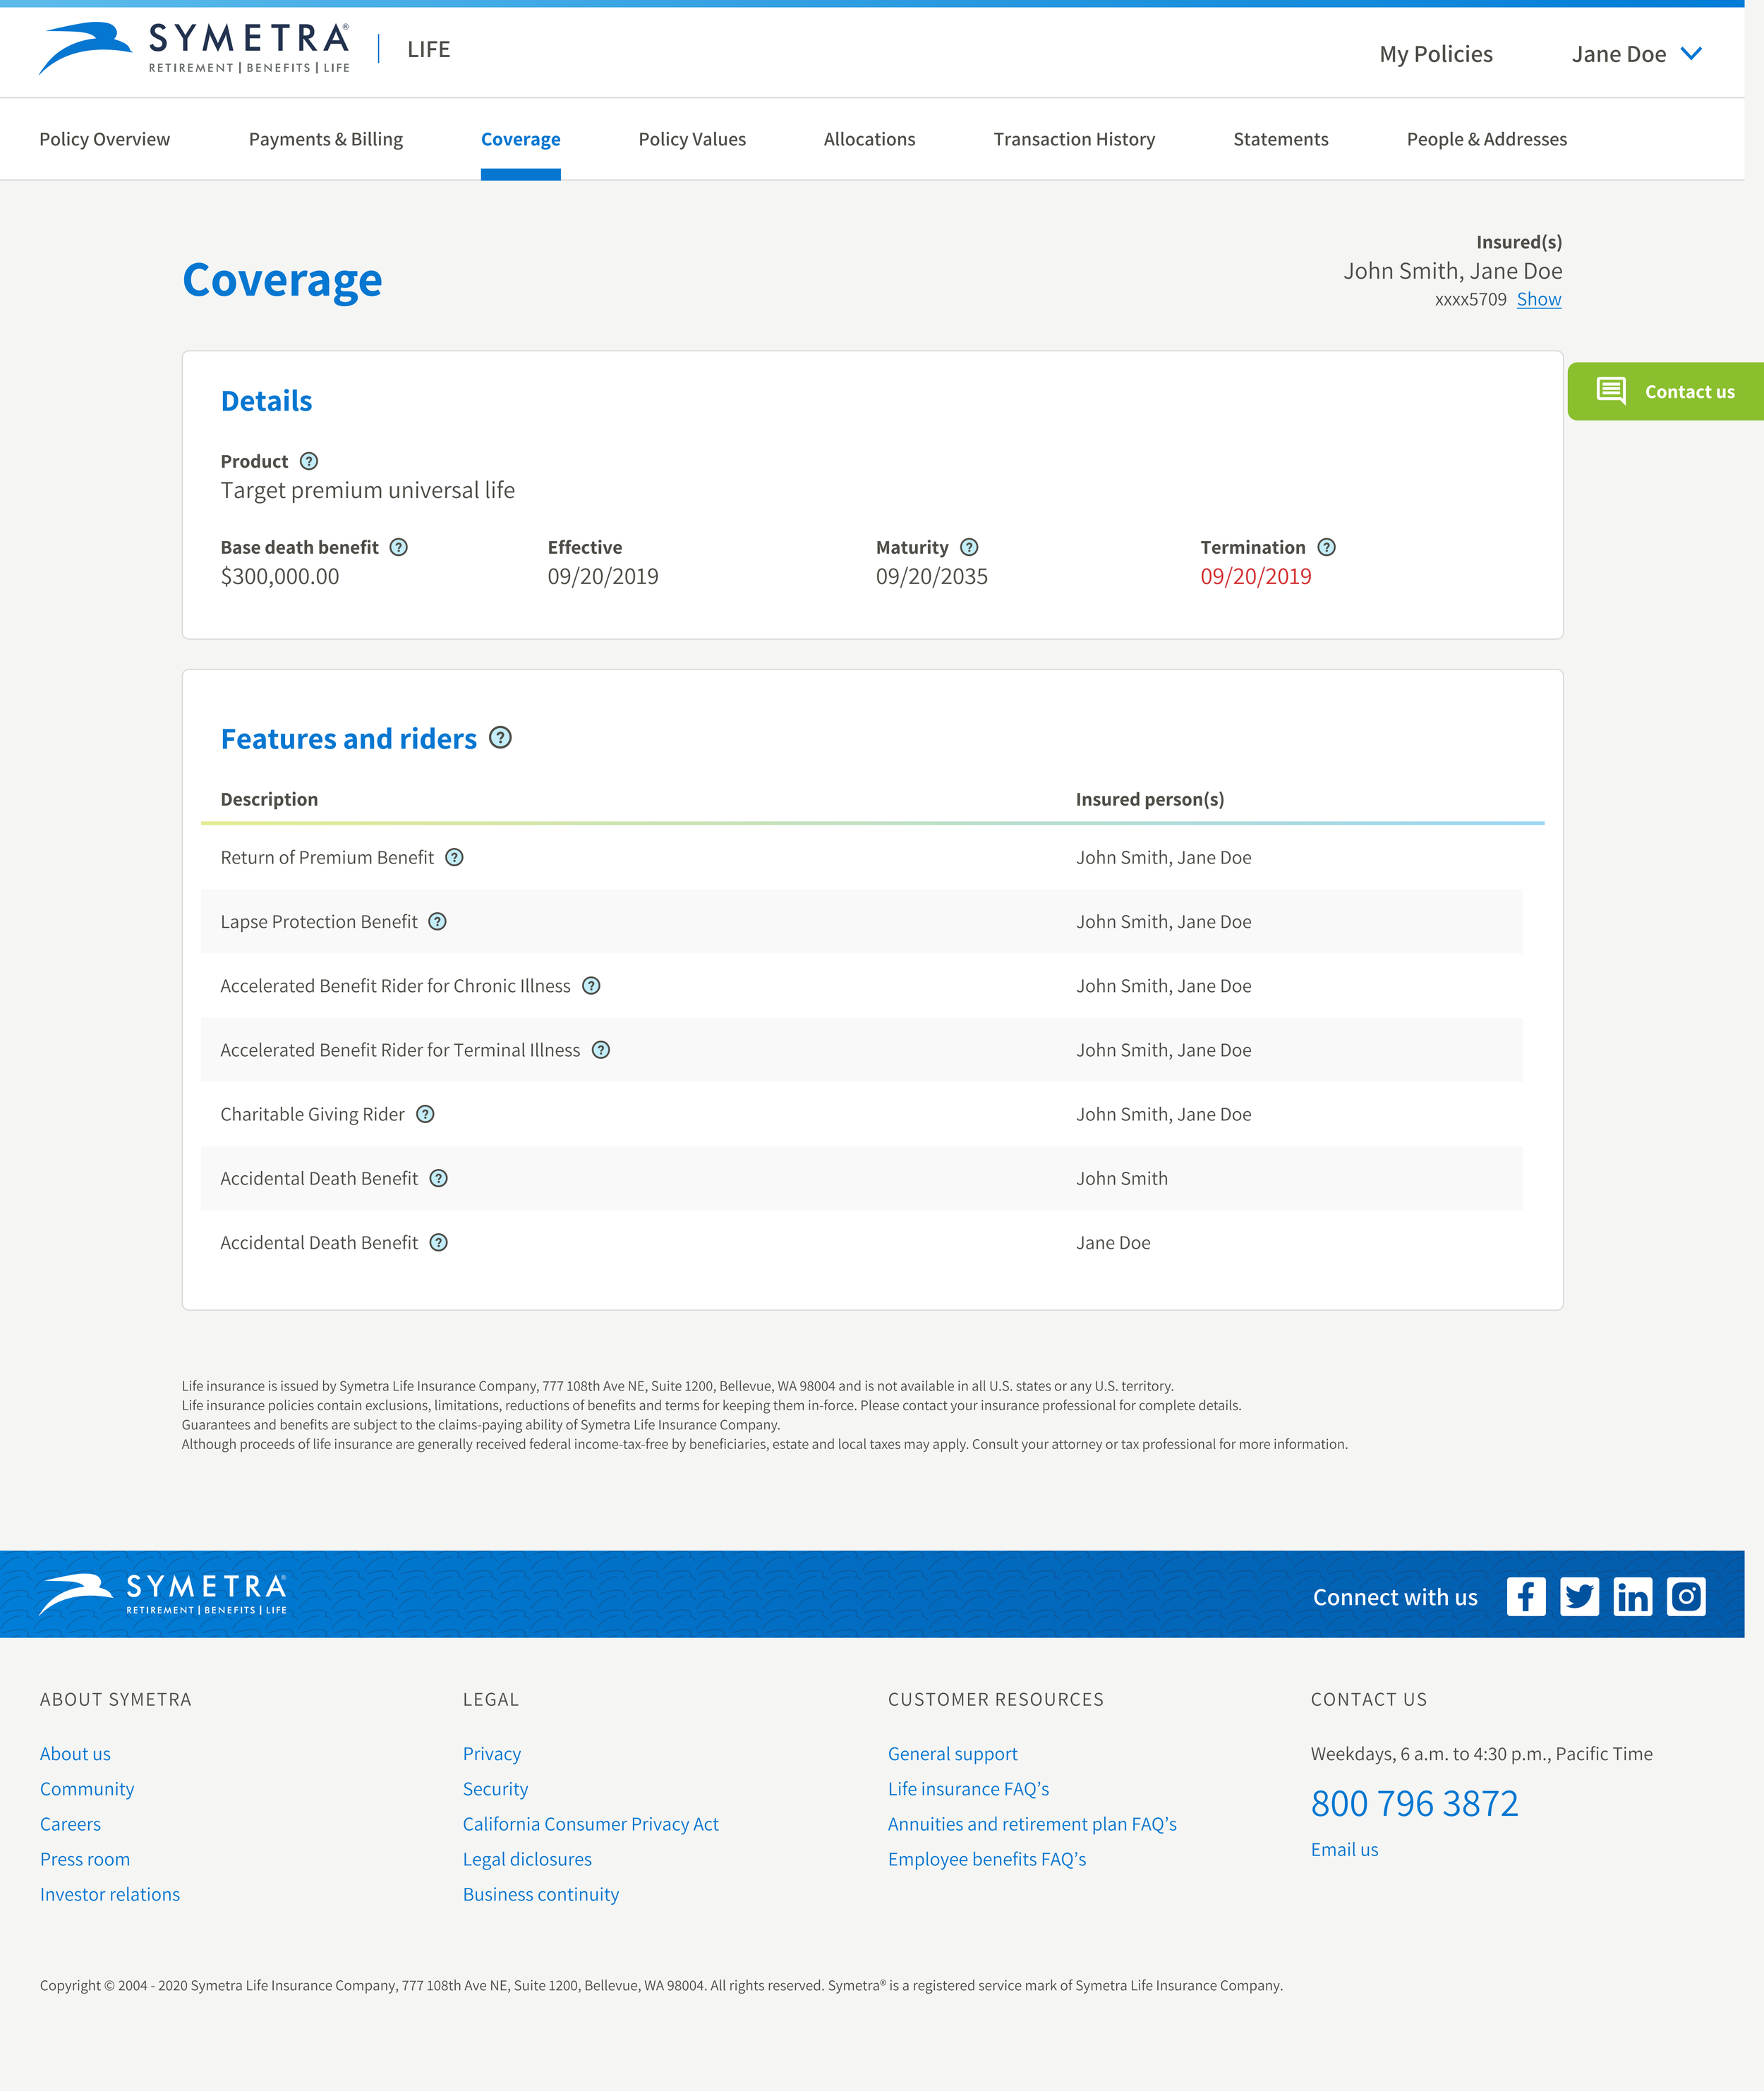Click the Return of Premium Benefit help icon
This screenshot has width=1764, height=2091.
pyautogui.click(x=454, y=857)
